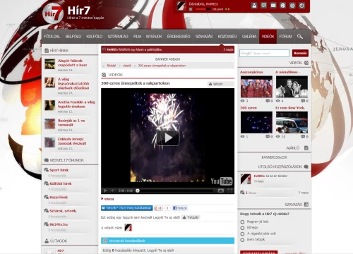The image size is (353, 254).
Task: Click into the Google search input field
Action: tap(264, 53)
